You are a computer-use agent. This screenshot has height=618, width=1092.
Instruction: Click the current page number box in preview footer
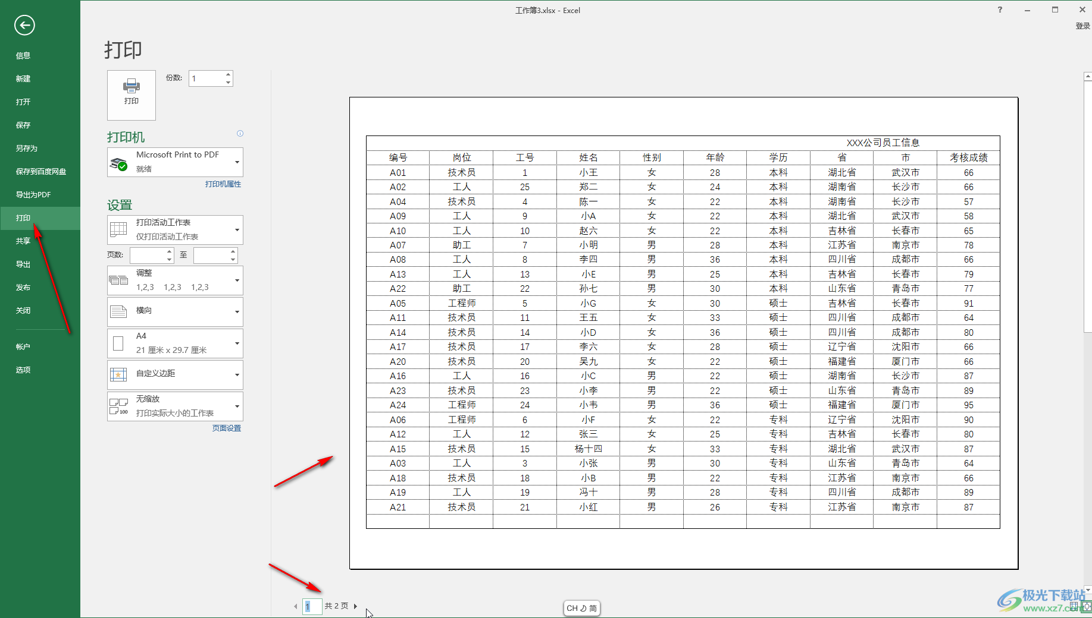tap(312, 606)
